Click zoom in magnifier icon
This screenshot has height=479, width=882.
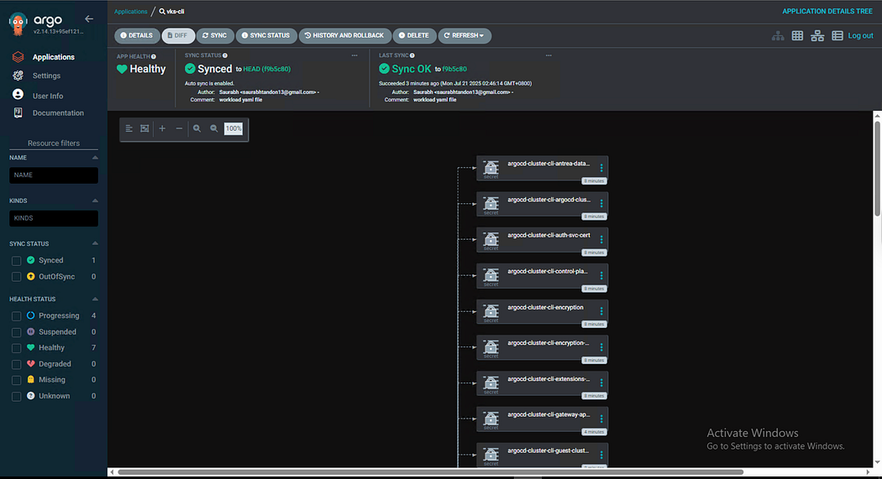pyautogui.click(x=197, y=128)
